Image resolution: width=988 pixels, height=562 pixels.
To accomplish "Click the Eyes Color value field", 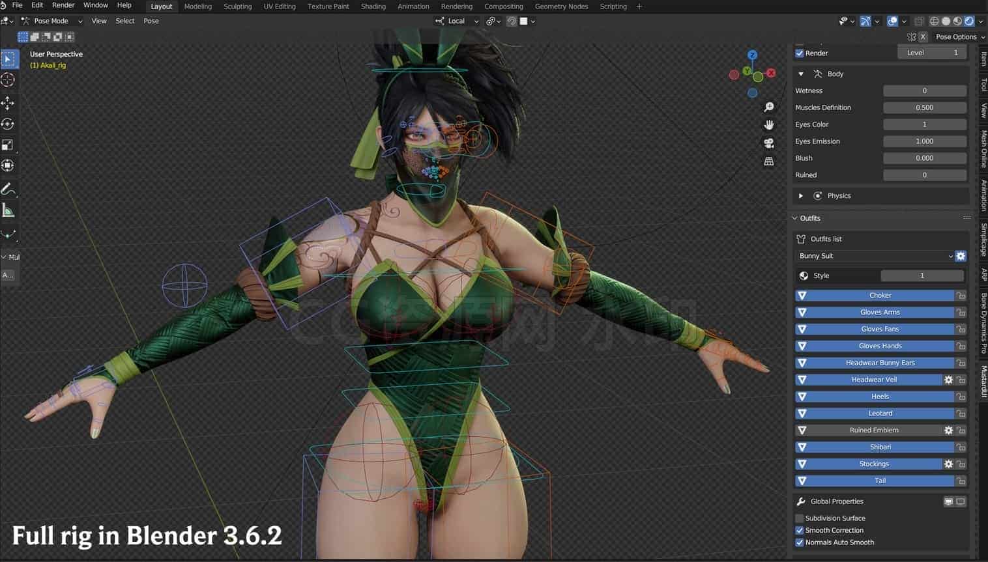I will 924,124.
